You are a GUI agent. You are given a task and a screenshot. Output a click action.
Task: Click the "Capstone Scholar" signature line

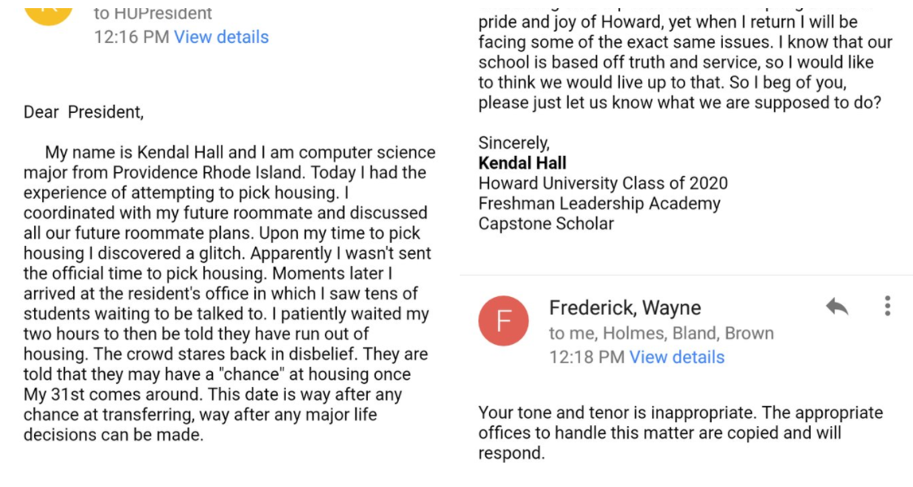point(546,223)
